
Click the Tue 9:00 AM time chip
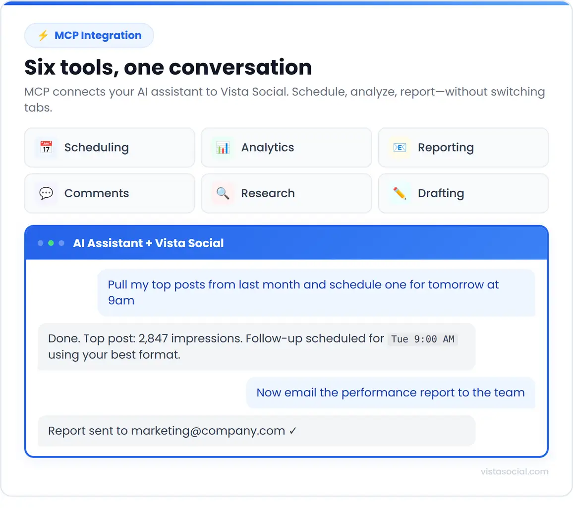(422, 339)
